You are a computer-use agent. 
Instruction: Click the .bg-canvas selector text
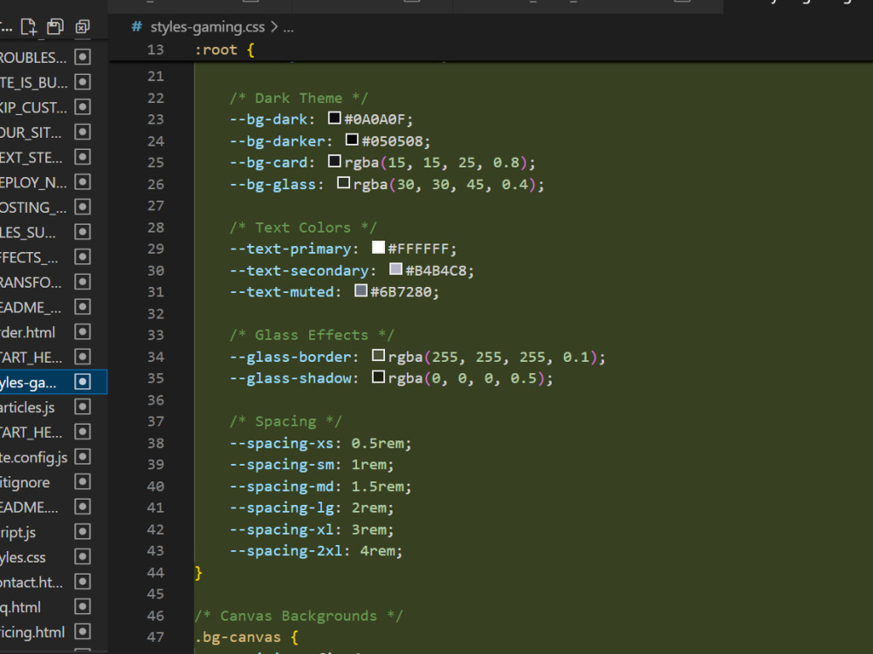coord(237,637)
